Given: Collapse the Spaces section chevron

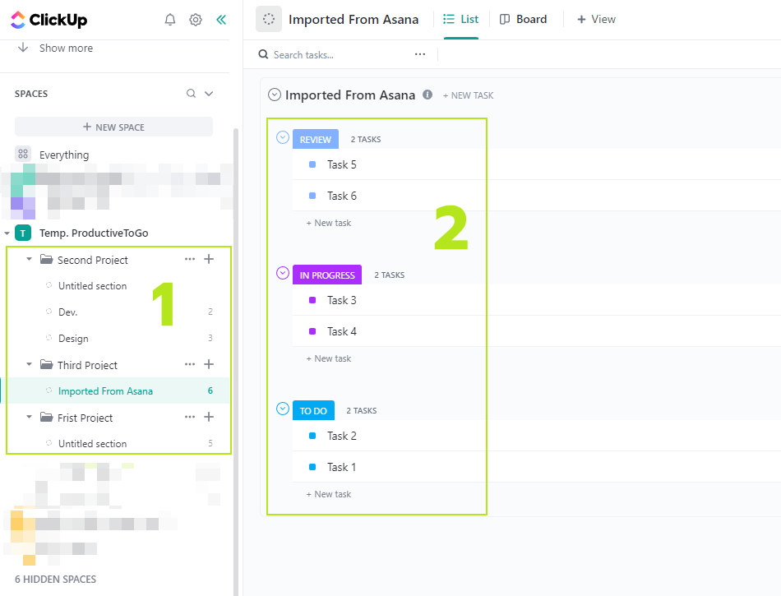Looking at the screenshot, I should pos(209,93).
